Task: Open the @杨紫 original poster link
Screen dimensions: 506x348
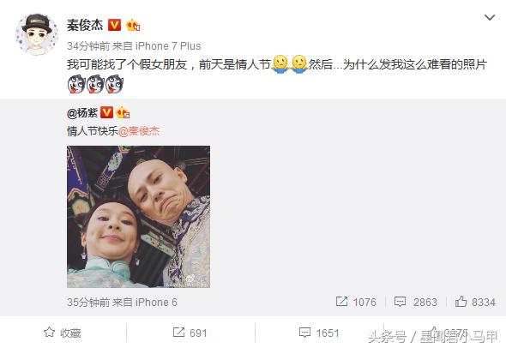Action: tap(82, 113)
